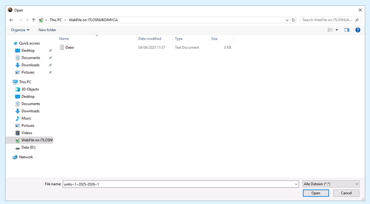Screen dimensions: 370x204
Task: Go up one folder level
Action: [x=34, y=20]
